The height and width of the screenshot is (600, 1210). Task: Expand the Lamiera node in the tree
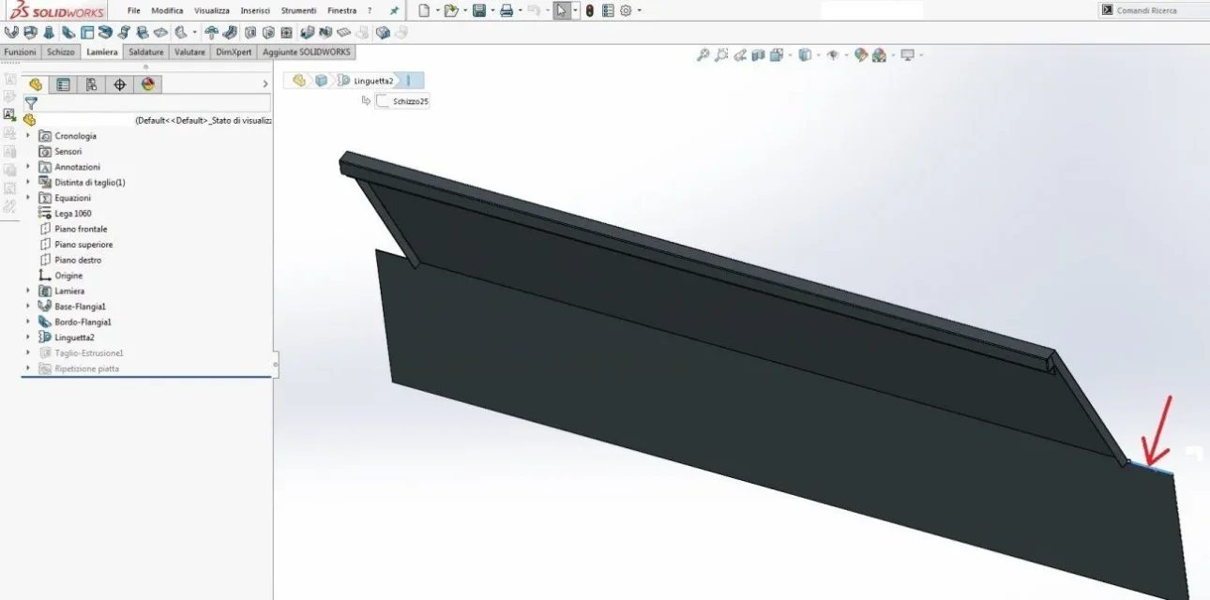[28, 291]
